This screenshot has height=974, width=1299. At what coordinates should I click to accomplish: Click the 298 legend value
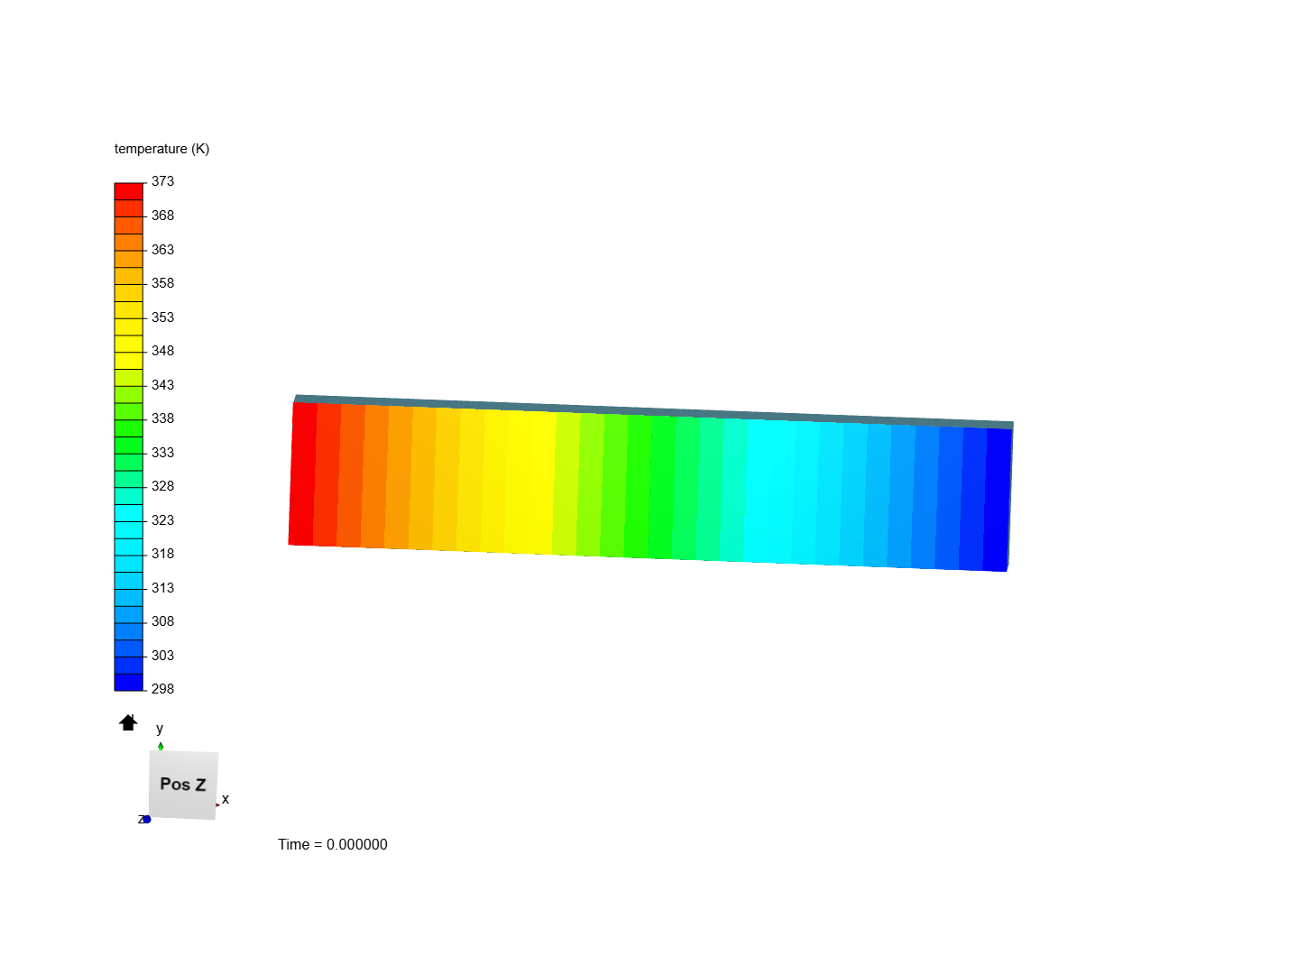point(162,689)
